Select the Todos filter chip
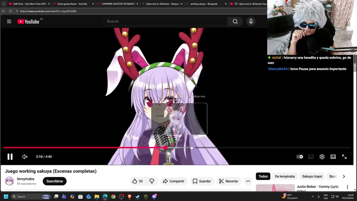 click(x=263, y=176)
